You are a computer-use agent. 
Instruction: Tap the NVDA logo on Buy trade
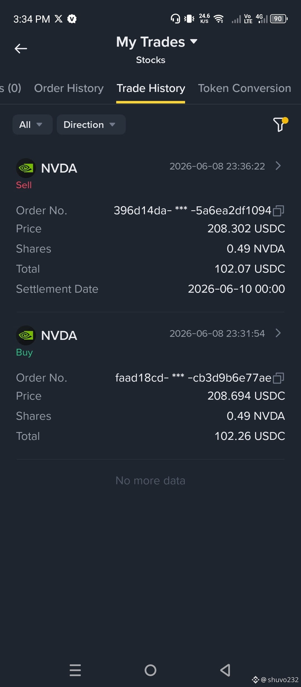26,335
